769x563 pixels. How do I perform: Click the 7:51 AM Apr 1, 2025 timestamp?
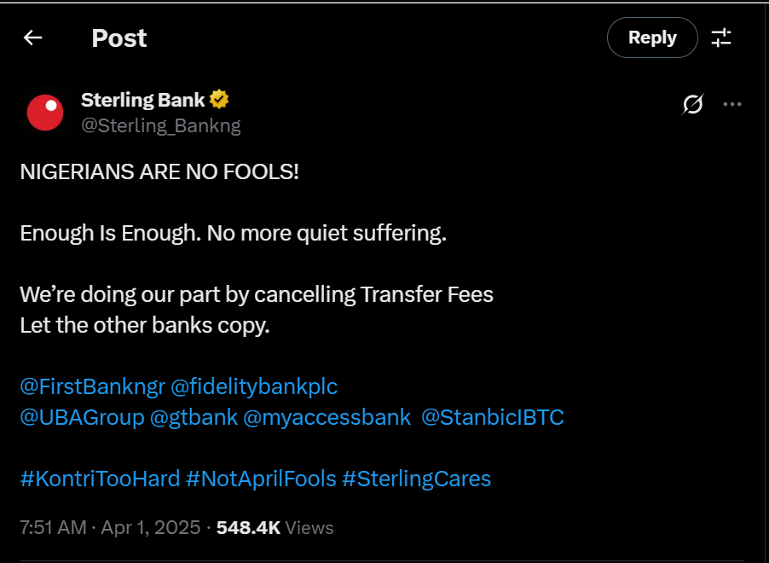point(109,527)
